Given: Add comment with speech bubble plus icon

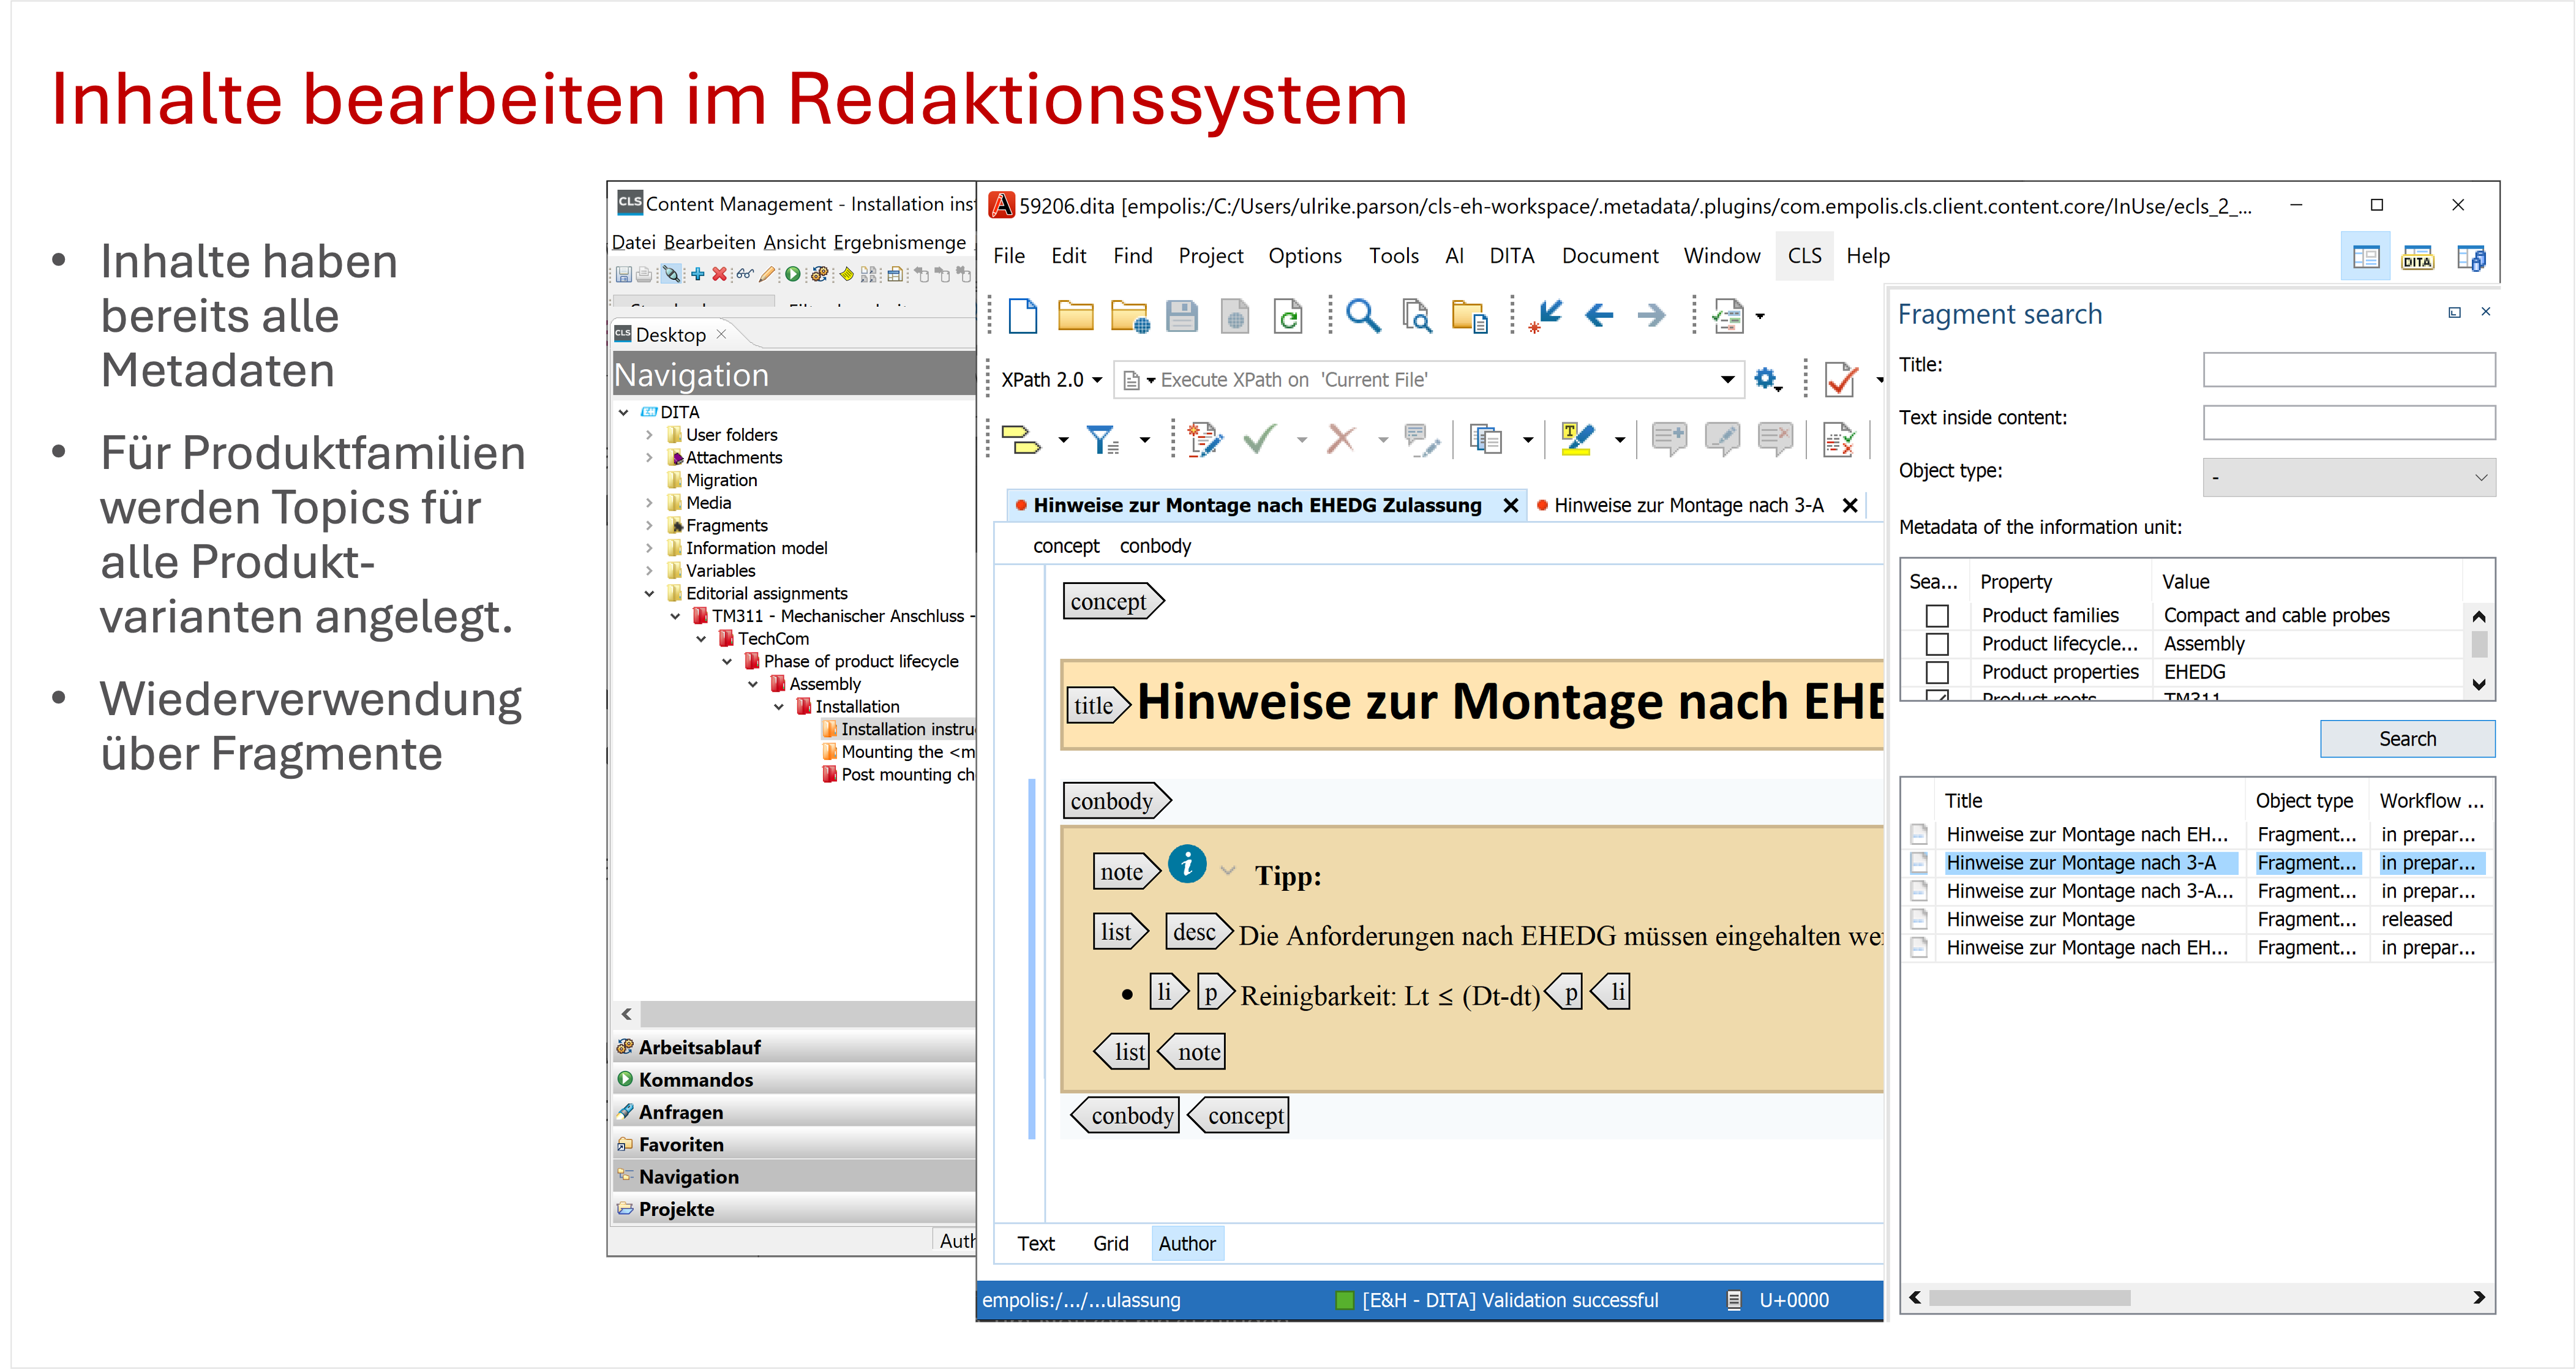Looking at the screenshot, I should click(x=1669, y=439).
